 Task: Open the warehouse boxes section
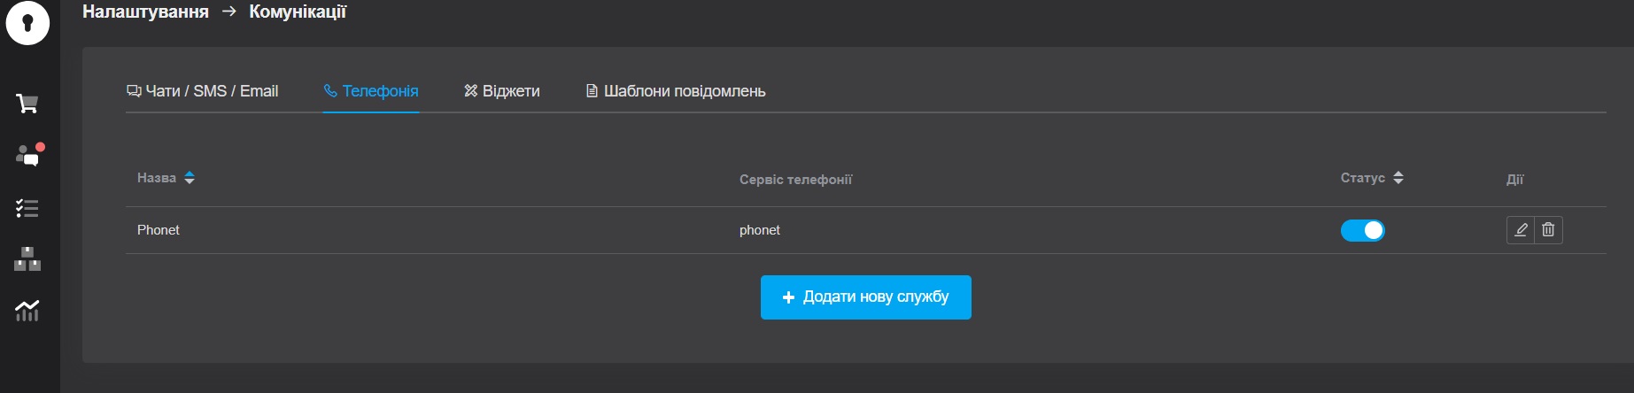point(27,259)
